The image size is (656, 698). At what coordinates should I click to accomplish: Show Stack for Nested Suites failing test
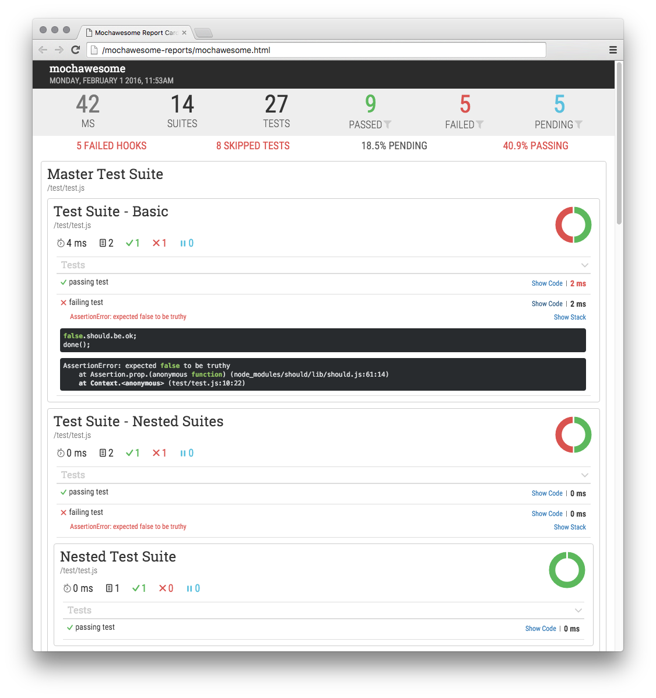tap(570, 527)
